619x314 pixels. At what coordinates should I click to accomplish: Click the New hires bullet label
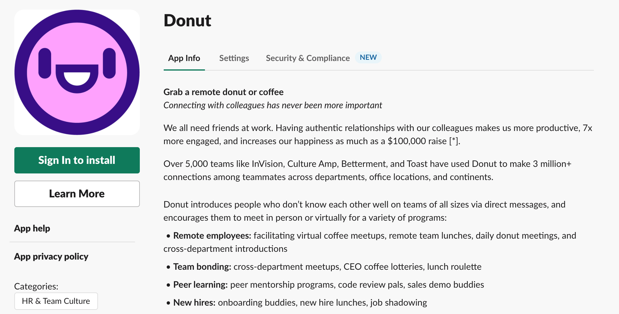194,303
